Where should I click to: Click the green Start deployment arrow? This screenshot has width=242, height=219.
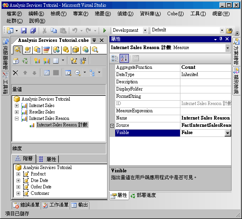coord(105,31)
